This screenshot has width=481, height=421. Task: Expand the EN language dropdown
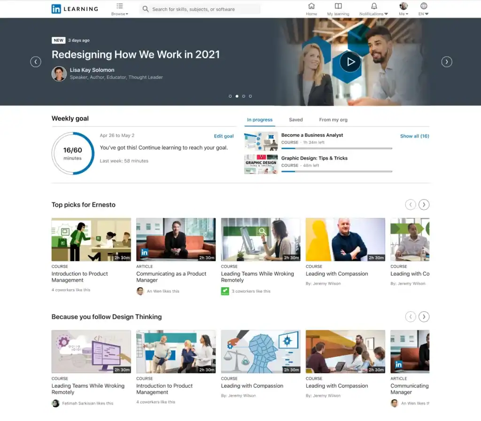coord(422,14)
